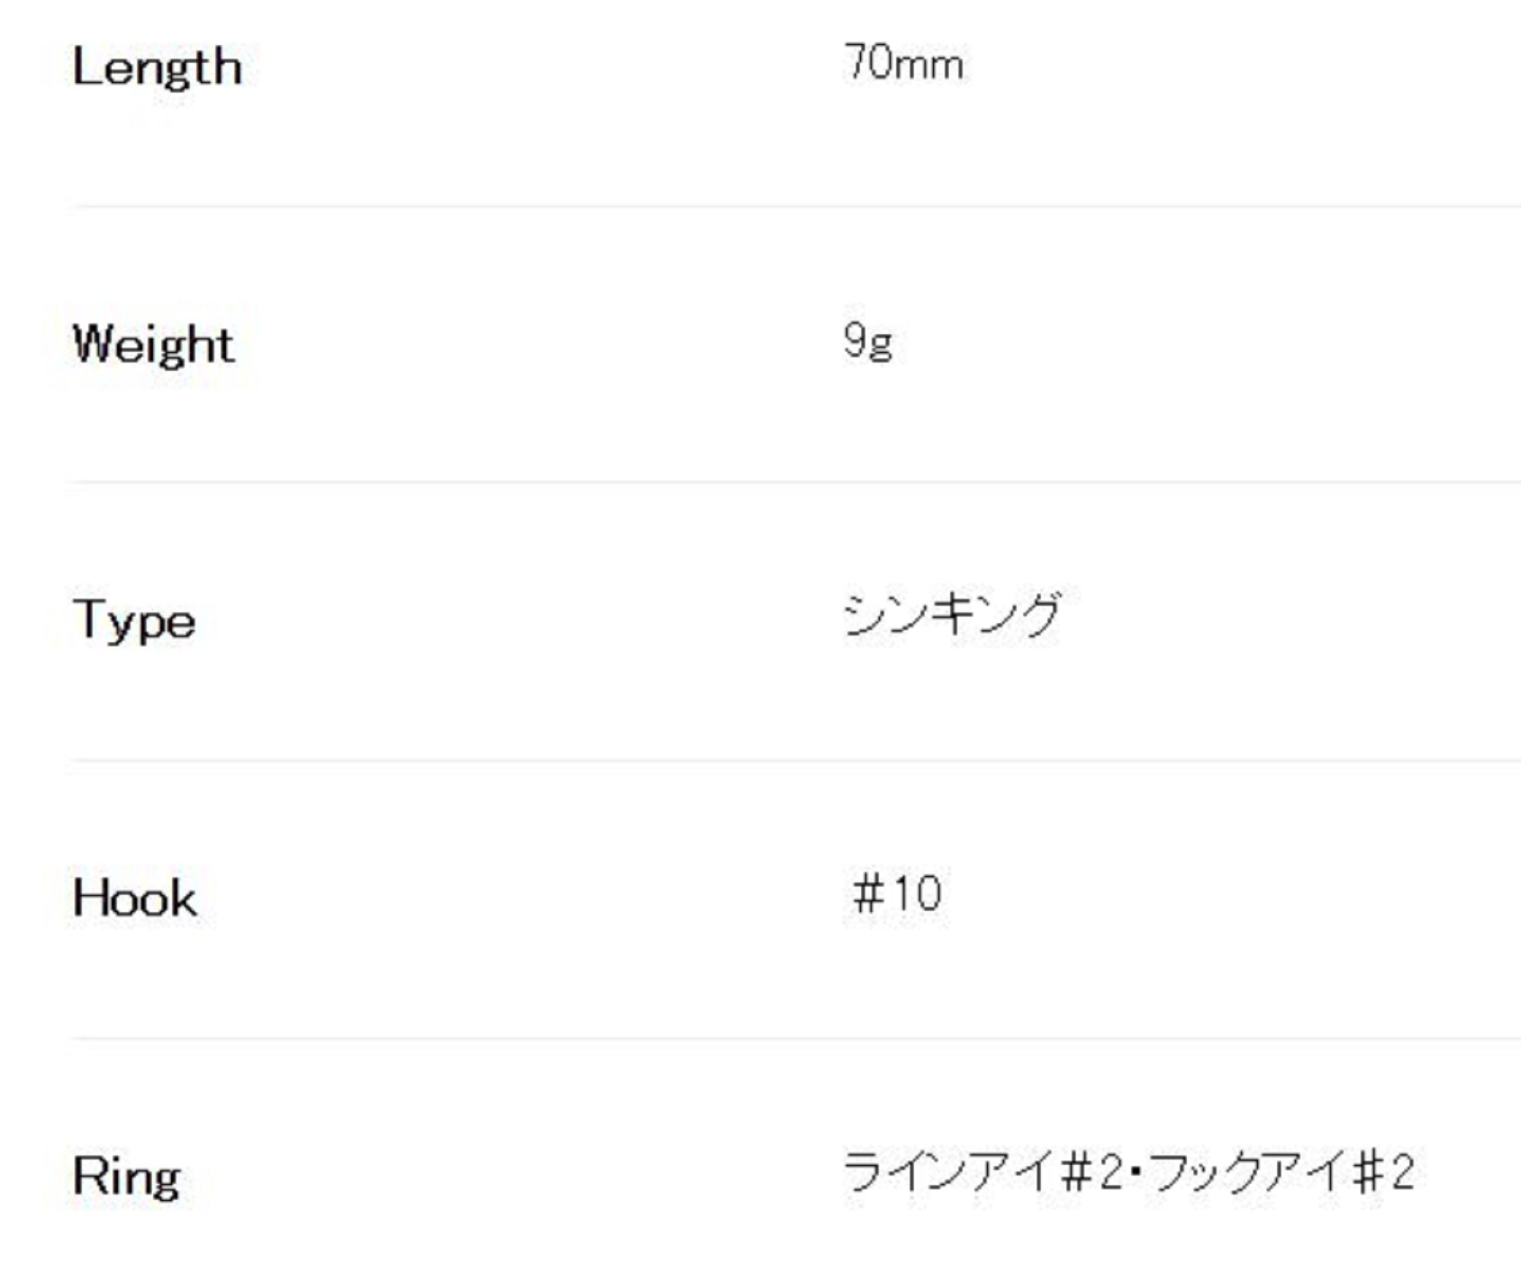This screenshot has width=1521, height=1283.
Task: Click the middle dot in Ring value
Action: (x=1135, y=1171)
